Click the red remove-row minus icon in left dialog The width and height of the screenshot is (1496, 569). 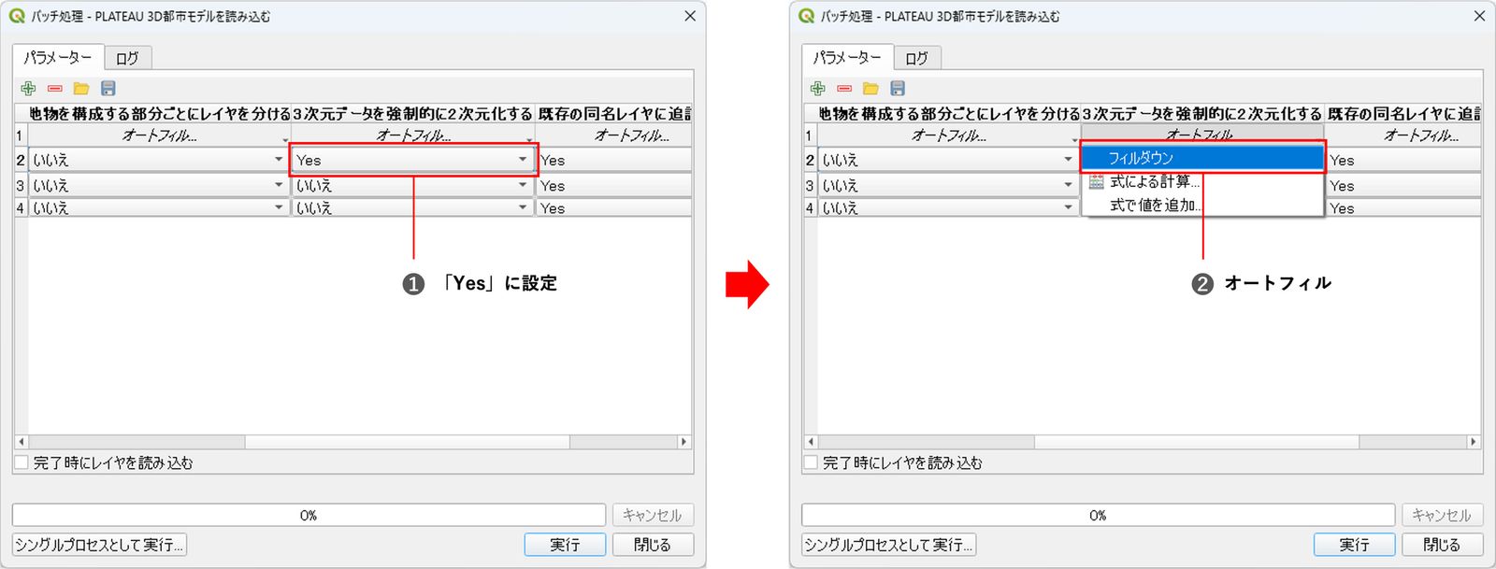tap(55, 89)
